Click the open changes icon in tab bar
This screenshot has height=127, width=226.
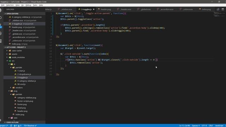coord(218,10)
